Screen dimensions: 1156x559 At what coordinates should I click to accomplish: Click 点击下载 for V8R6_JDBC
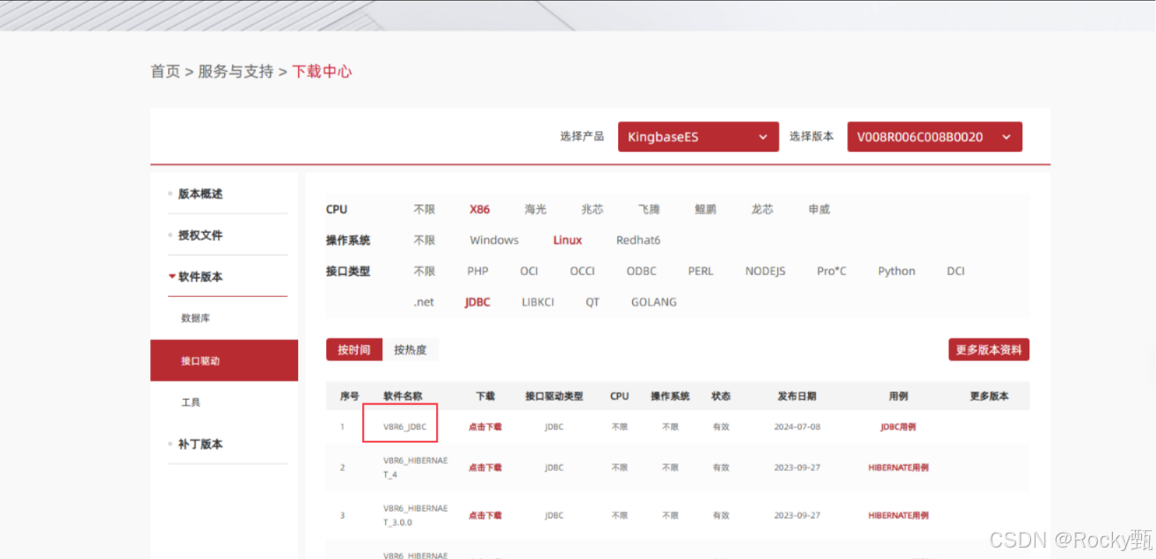[485, 427]
